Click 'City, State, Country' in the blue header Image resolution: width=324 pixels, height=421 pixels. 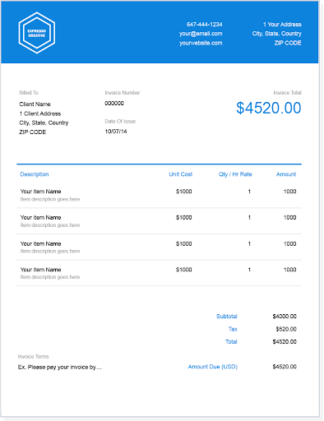point(276,34)
